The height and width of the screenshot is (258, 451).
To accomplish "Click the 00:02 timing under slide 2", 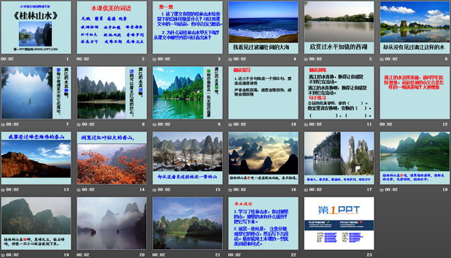I will pos(83,59).
